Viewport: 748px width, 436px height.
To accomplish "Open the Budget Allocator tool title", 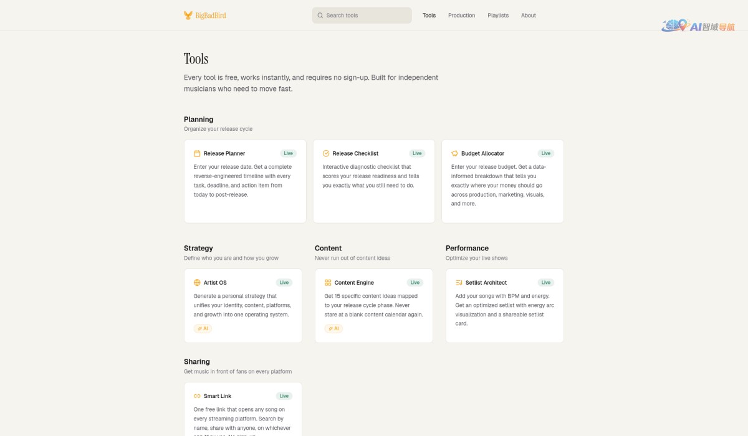I will (482, 153).
